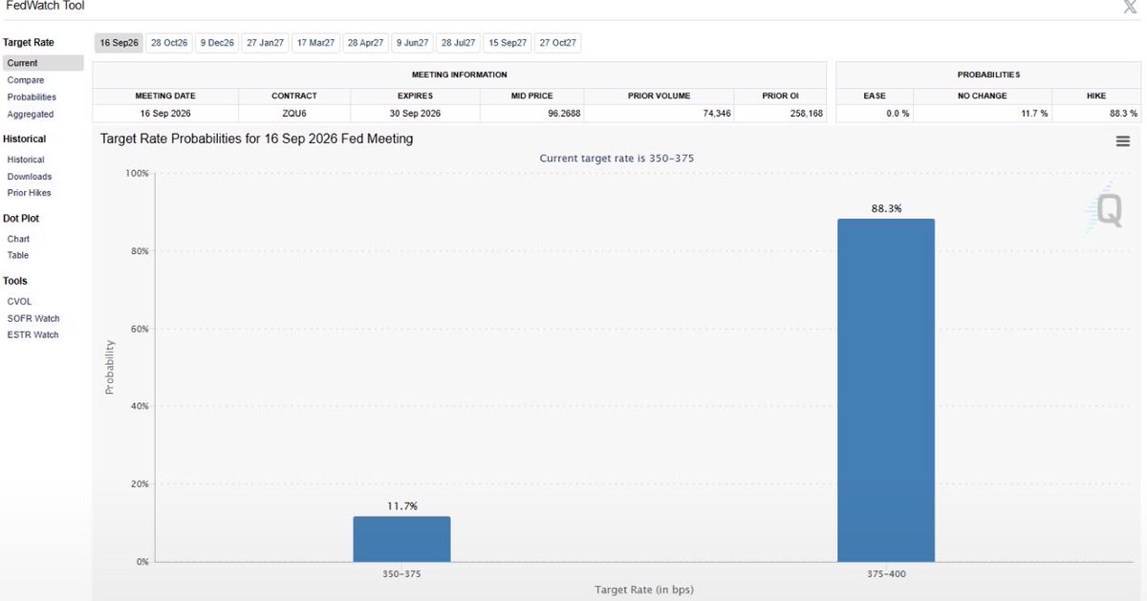Open the Dot Plot Table link

(x=18, y=255)
